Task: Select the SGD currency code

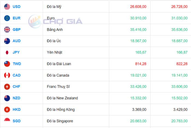Action: click(x=17, y=121)
